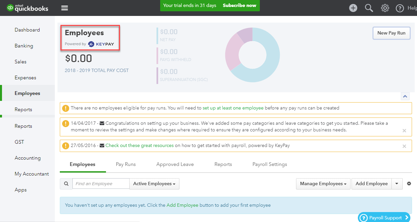Open the Payroll Support button
This screenshot has height=222, width=417.
tap(384, 218)
